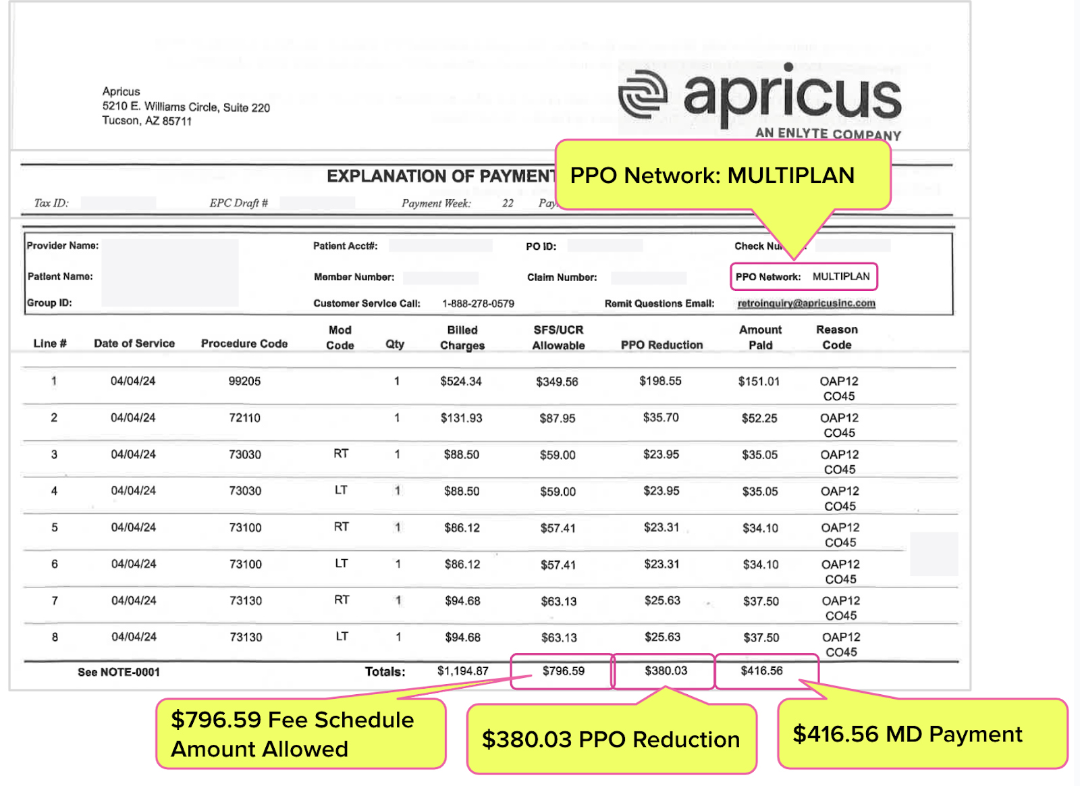Click the "PPO Reduction" column header
The width and height of the screenshot is (1080, 786).
coord(662,345)
